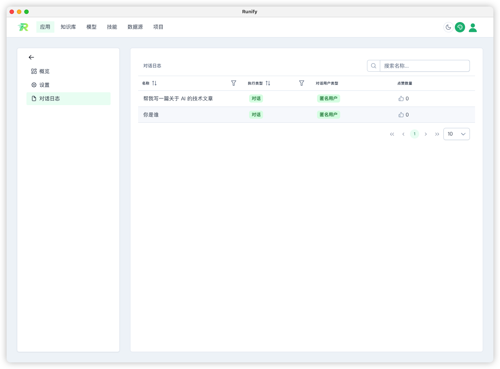500x369 pixels.
Task: Click 匿名用户 tag in AI 文章 row
Action: click(x=328, y=98)
